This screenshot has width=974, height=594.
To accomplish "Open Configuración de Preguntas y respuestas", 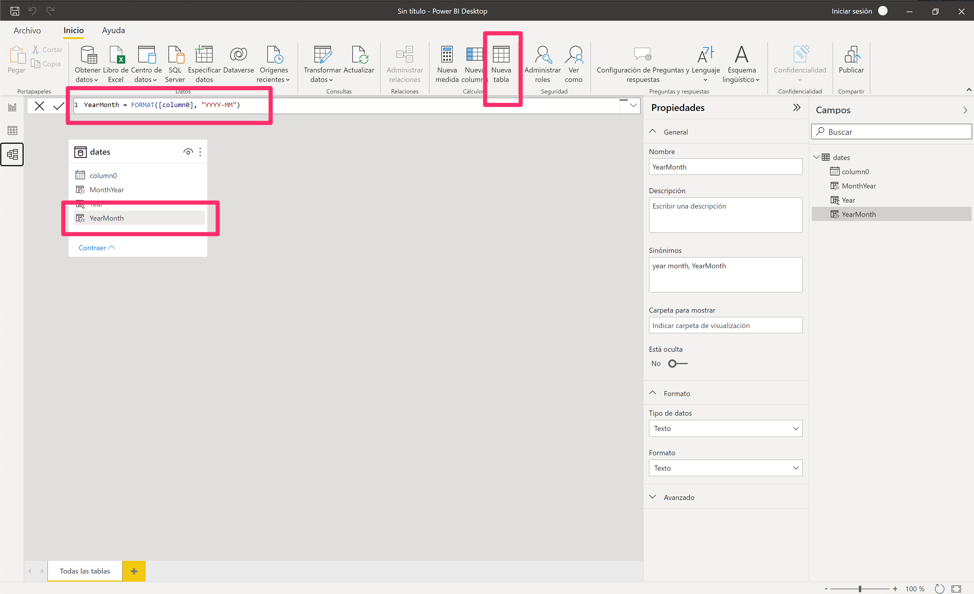I will 643,64.
